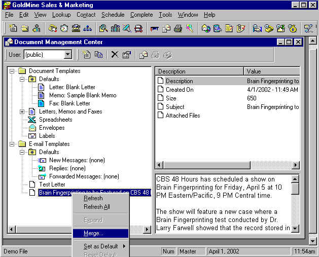Click the clone template icon in Document Management toolbar
Image resolution: width=319 pixels, height=257 pixels.
coord(99,55)
